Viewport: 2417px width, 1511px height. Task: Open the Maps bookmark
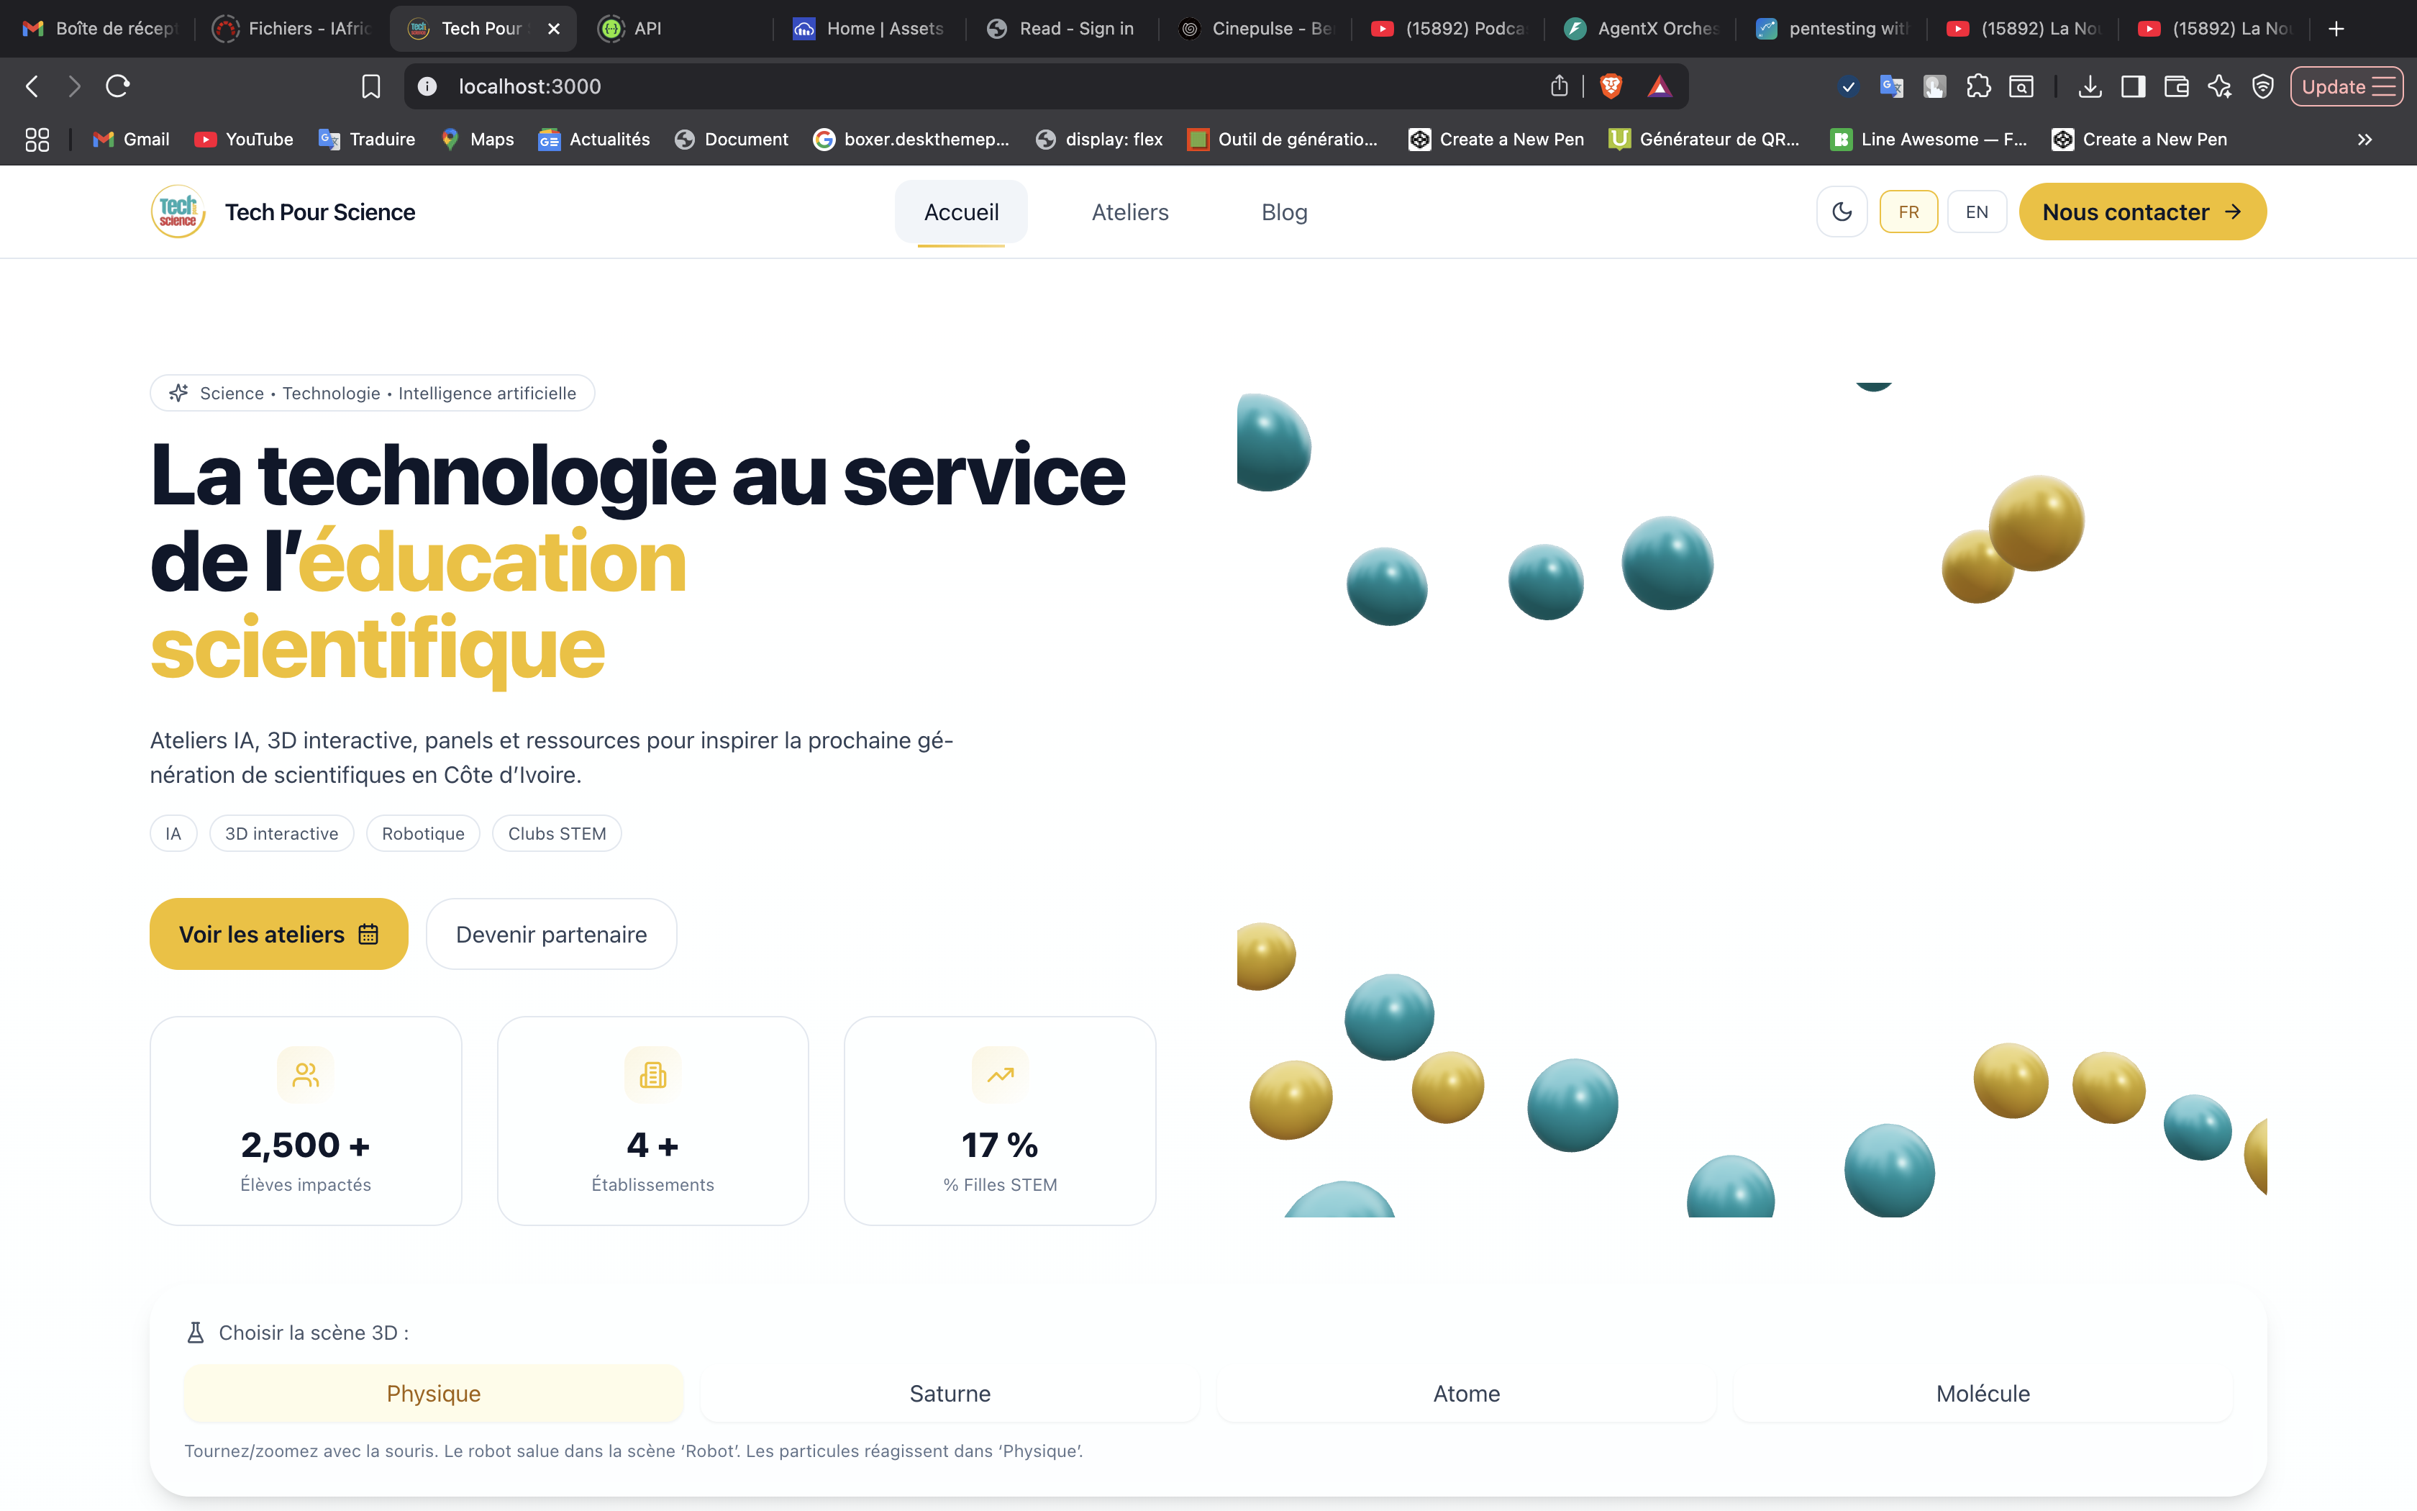pyautogui.click(x=478, y=139)
